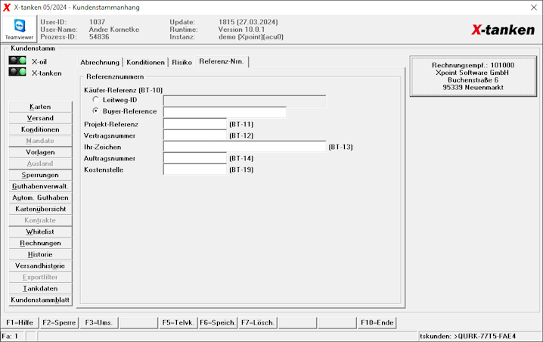
Task: Show the Kartenübersicht
Action: click(x=40, y=209)
